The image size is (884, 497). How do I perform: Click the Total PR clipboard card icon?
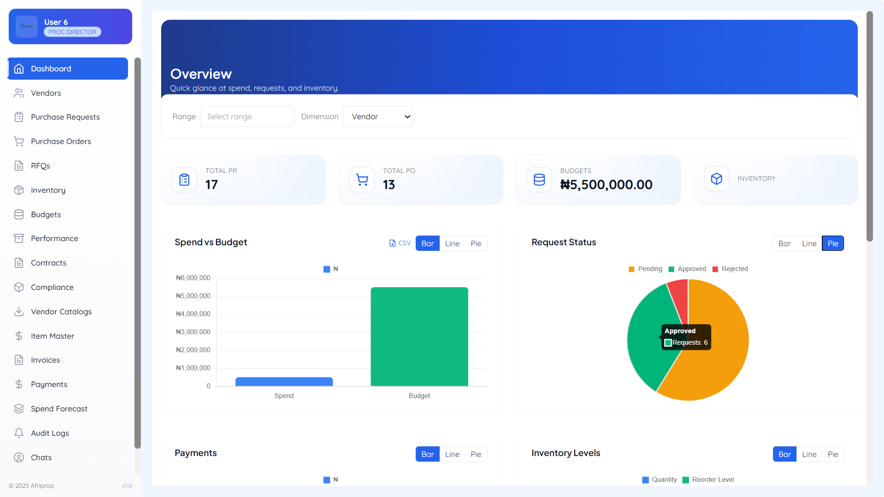point(185,179)
